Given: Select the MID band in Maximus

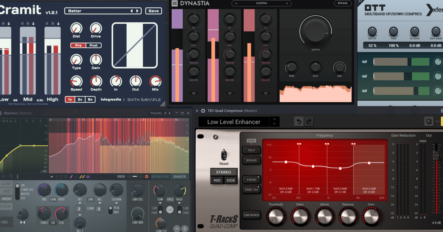Looking at the screenshot, I should (6, 191).
